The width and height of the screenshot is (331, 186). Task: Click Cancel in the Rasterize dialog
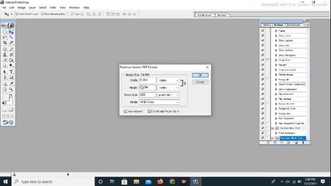pyautogui.click(x=200, y=82)
